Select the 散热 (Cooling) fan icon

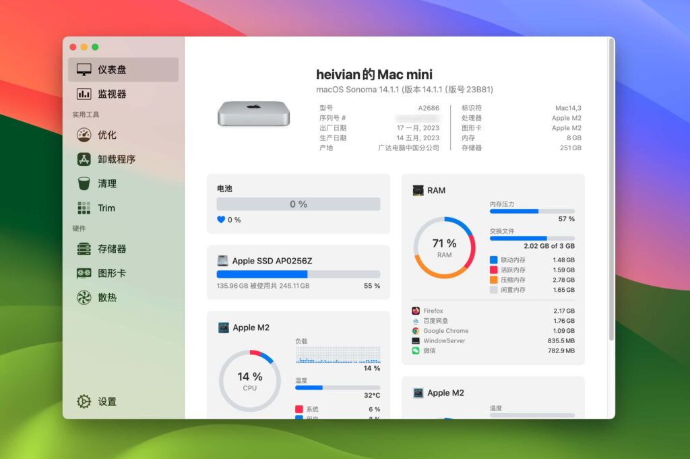tap(84, 297)
